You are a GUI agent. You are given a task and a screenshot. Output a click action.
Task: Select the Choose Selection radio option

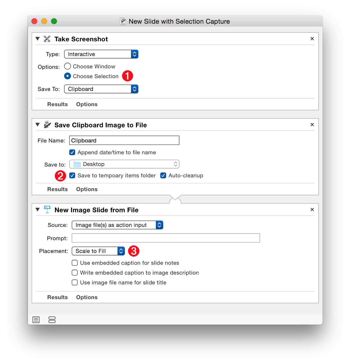tap(68, 76)
